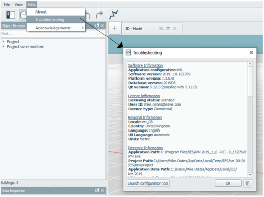Toggle the side panel layout icon
The image size is (264, 197).
click(10, 15)
